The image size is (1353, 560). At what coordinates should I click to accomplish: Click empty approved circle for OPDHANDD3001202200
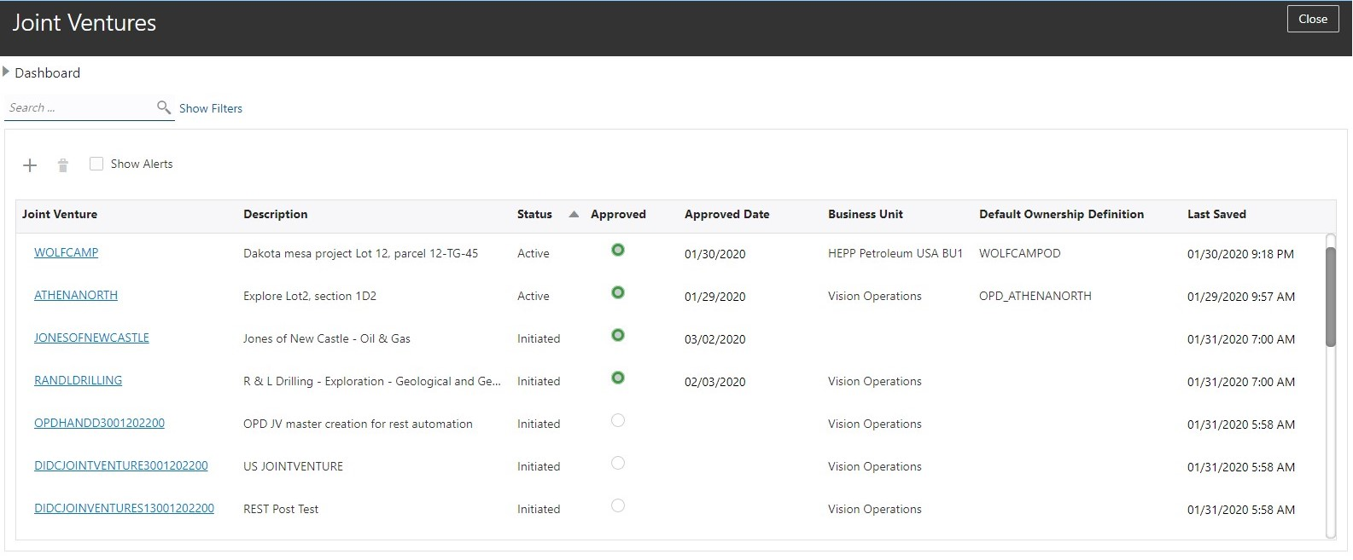[x=618, y=420]
